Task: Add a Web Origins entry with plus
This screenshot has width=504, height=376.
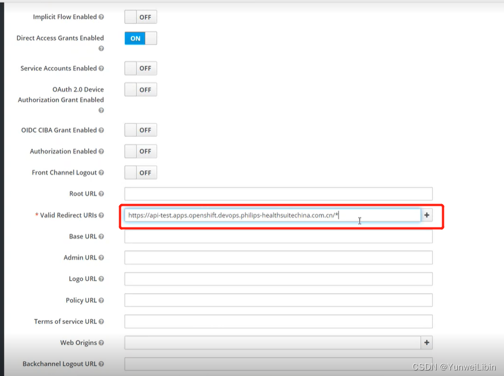Action: [427, 343]
